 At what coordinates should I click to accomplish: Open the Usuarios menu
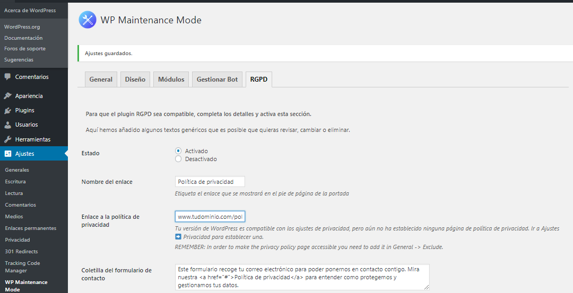tap(27, 125)
